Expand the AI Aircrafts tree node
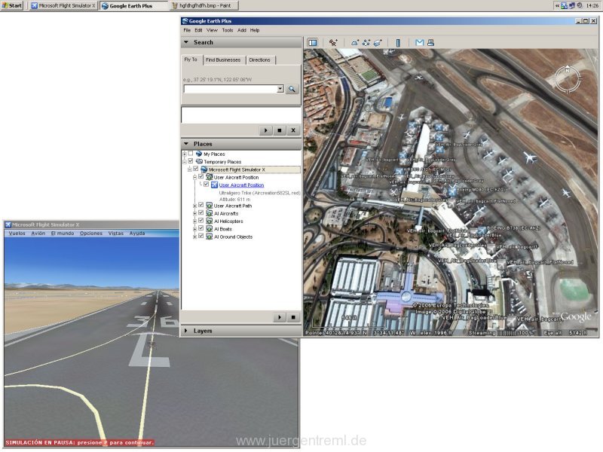Screen dimensions: 603x452 tap(194, 214)
